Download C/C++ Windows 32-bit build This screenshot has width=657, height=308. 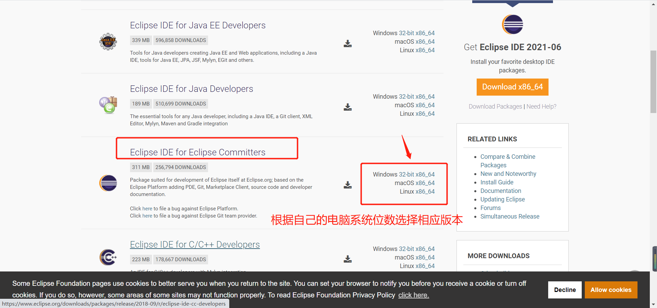pos(407,249)
